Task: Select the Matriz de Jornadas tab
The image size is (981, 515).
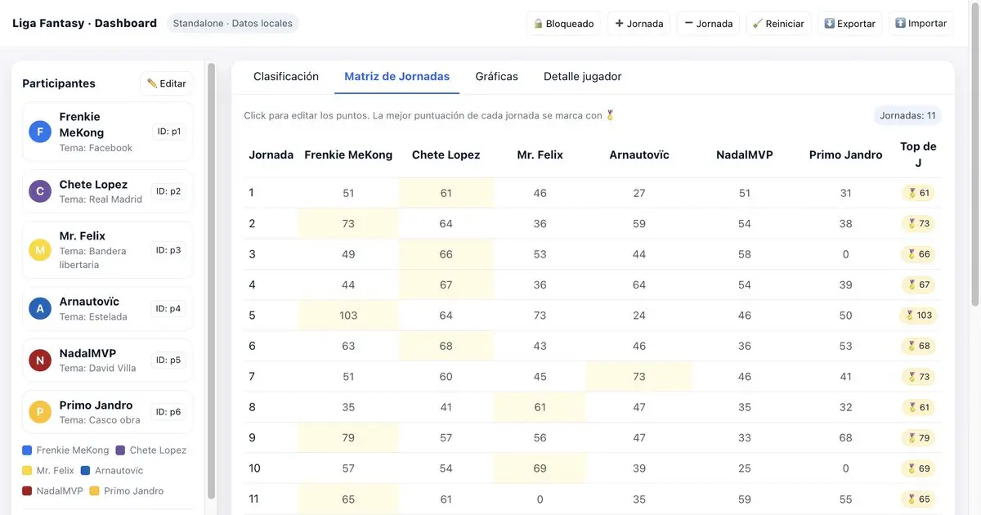Action: [396, 77]
